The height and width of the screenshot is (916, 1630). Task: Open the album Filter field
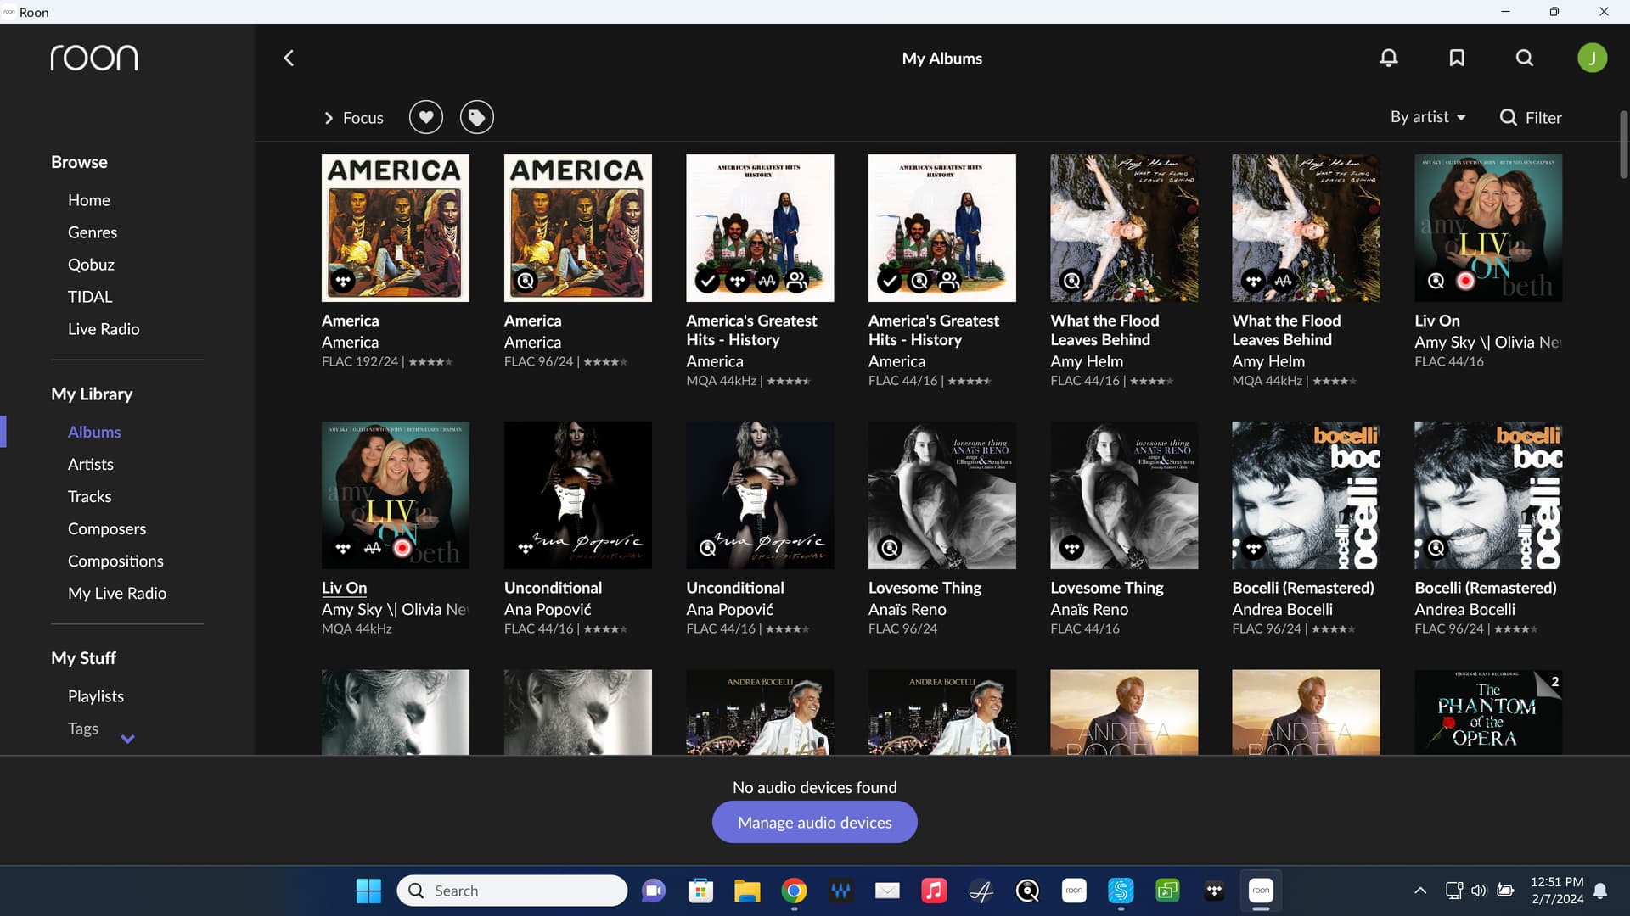click(x=1531, y=118)
